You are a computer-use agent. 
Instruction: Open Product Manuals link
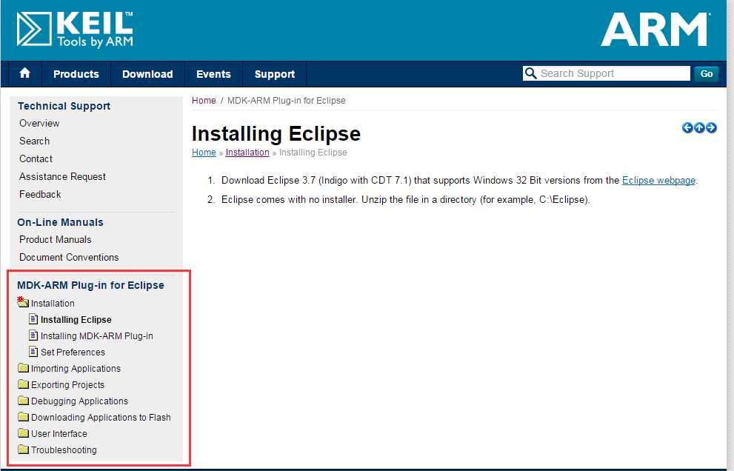56,240
